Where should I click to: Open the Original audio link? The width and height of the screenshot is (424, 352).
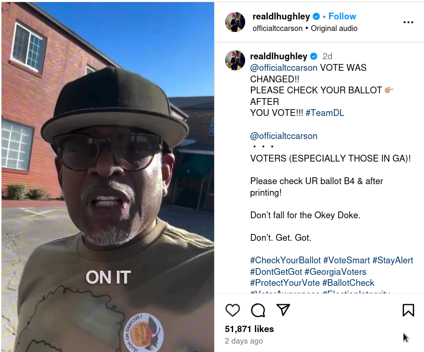click(x=334, y=28)
